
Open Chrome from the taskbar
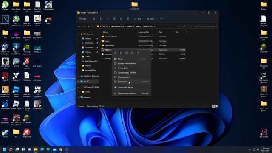tap(61, 150)
